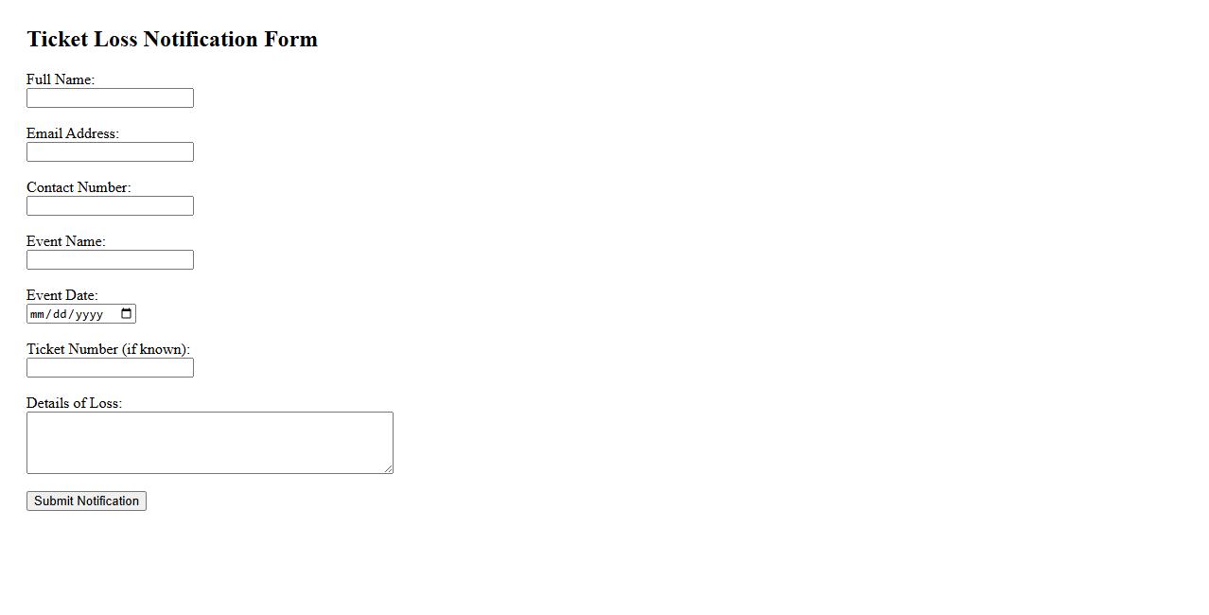Select the Event Name input field
Screen dimensions: 1209x615
(110, 260)
